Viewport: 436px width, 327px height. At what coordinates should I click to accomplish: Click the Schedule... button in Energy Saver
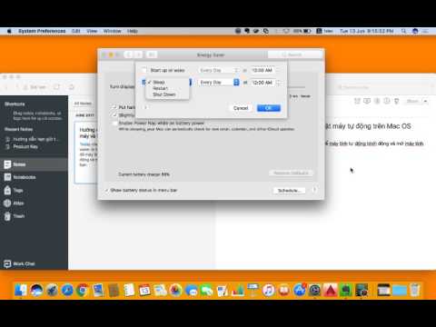[x=289, y=191]
